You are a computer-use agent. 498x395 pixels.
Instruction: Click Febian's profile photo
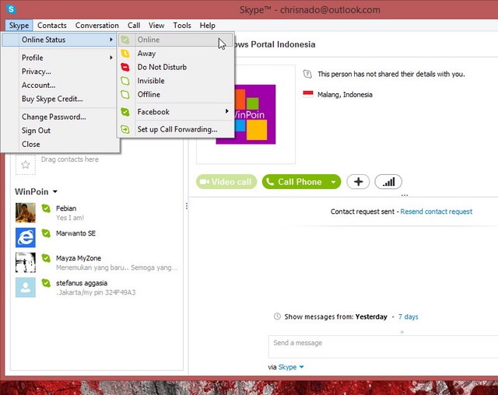click(x=26, y=212)
